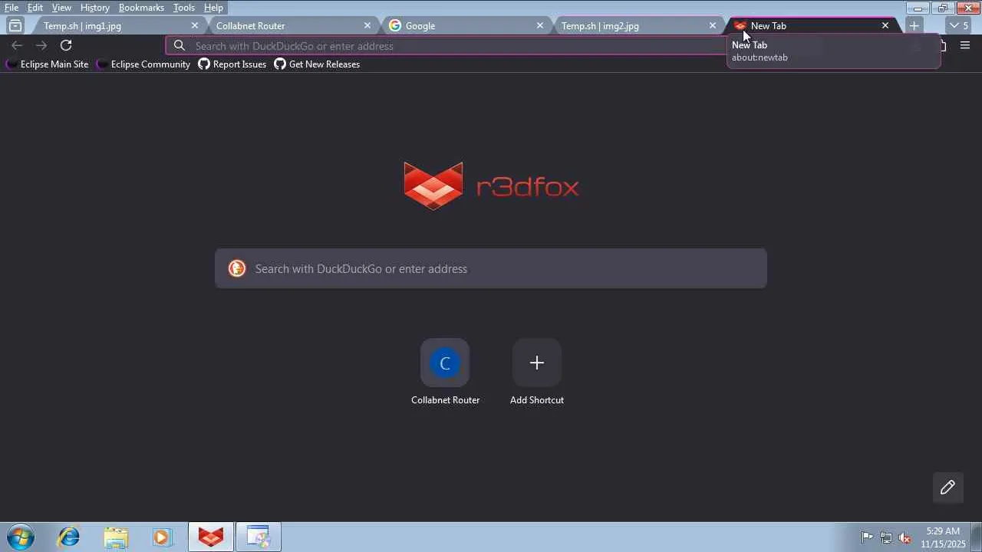Click the r3dfox taskbar button
Viewport: 982px width, 552px height.
pos(211,537)
